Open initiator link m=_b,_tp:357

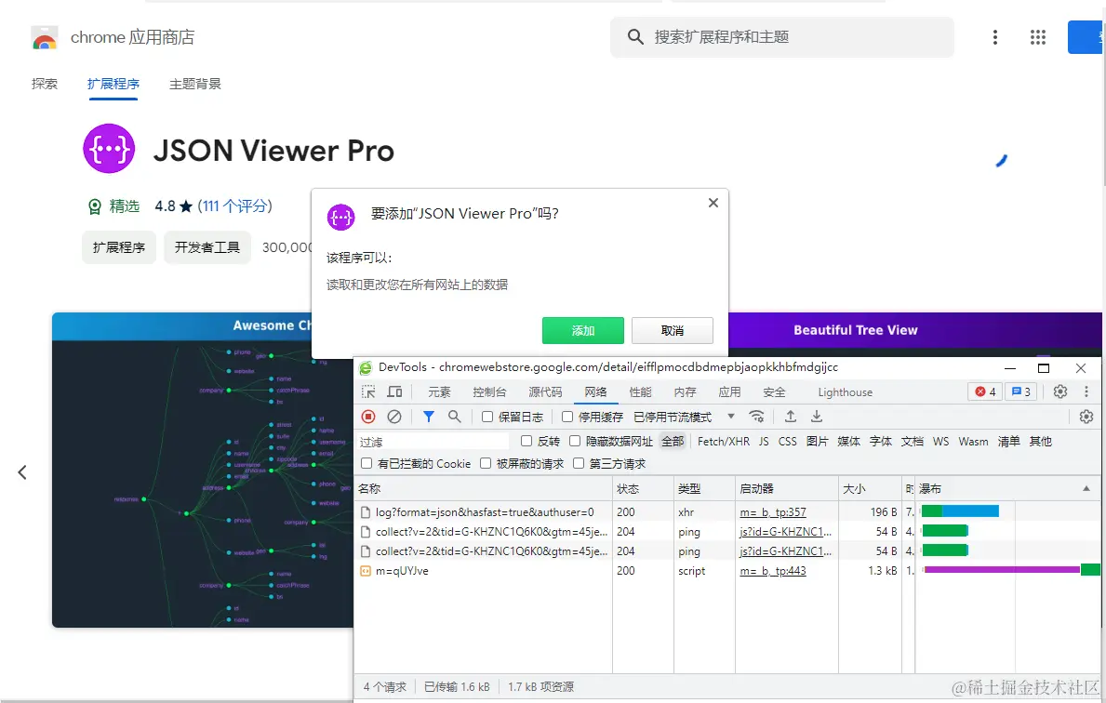click(773, 512)
